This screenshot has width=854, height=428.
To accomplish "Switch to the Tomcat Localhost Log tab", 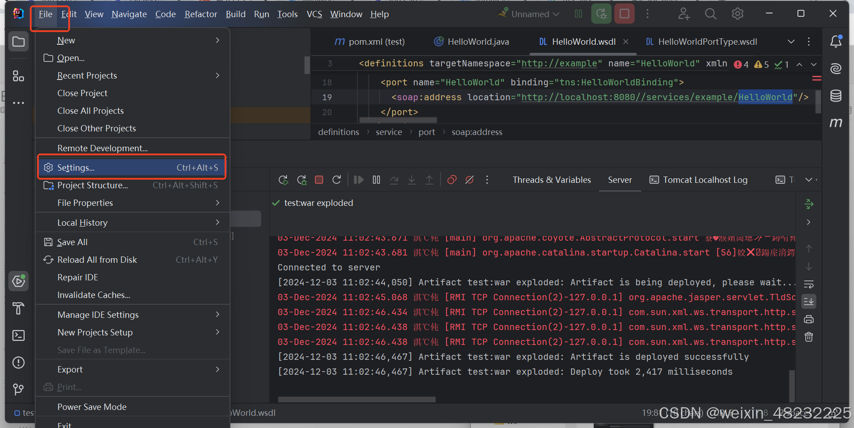I will pos(699,180).
